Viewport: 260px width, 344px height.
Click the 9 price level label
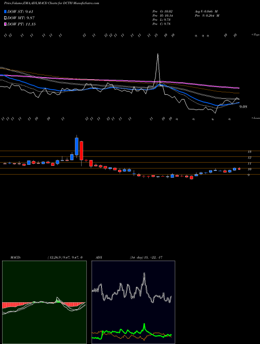(x=249, y=175)
